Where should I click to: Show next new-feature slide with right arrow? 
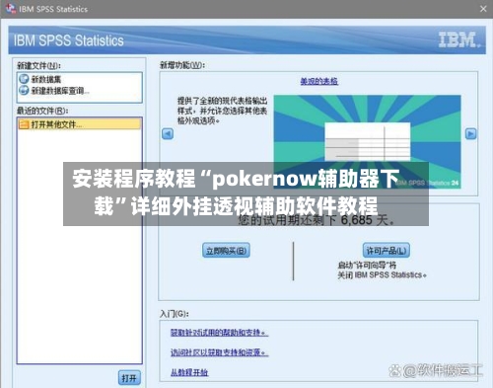click(x=470, y=133)
